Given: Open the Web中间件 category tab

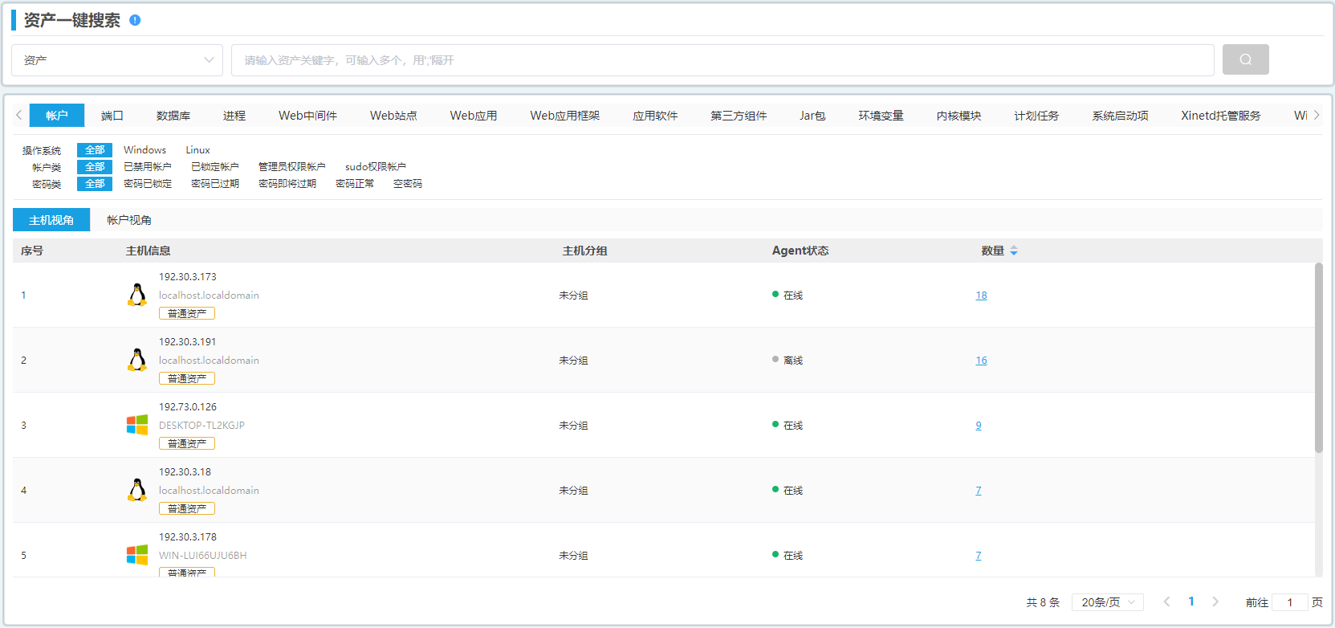Looking at the screenshot, I should tap(307, 116).
